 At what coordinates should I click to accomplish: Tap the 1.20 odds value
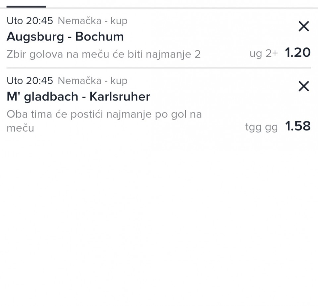coord(298,53)
